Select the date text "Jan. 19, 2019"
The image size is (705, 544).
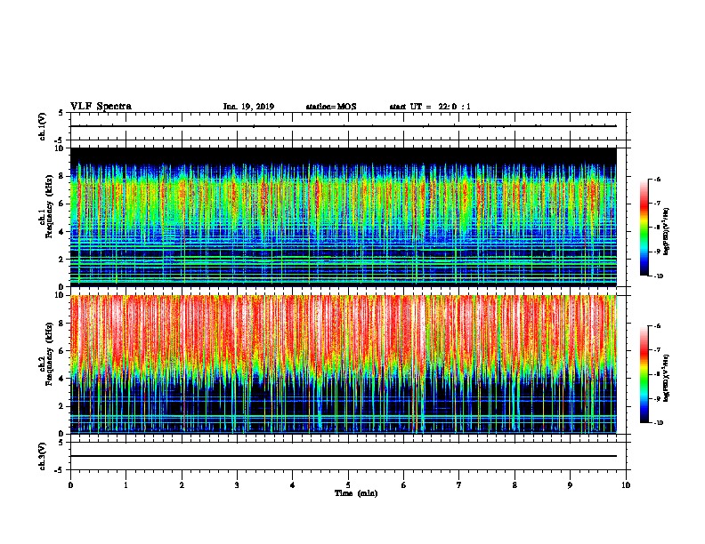pos(248,107)
